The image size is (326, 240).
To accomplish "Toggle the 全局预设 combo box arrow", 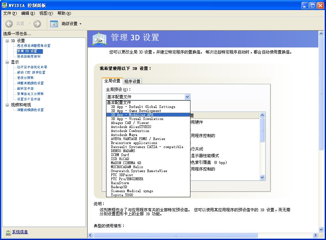I will tap(187, 97).
